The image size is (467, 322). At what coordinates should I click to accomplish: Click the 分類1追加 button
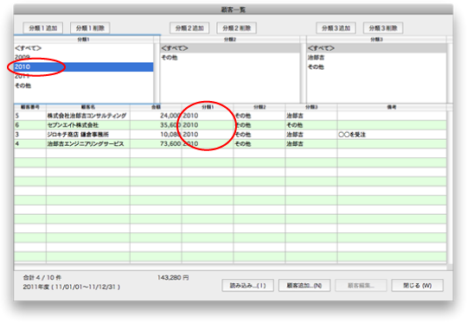coord(43,28)
